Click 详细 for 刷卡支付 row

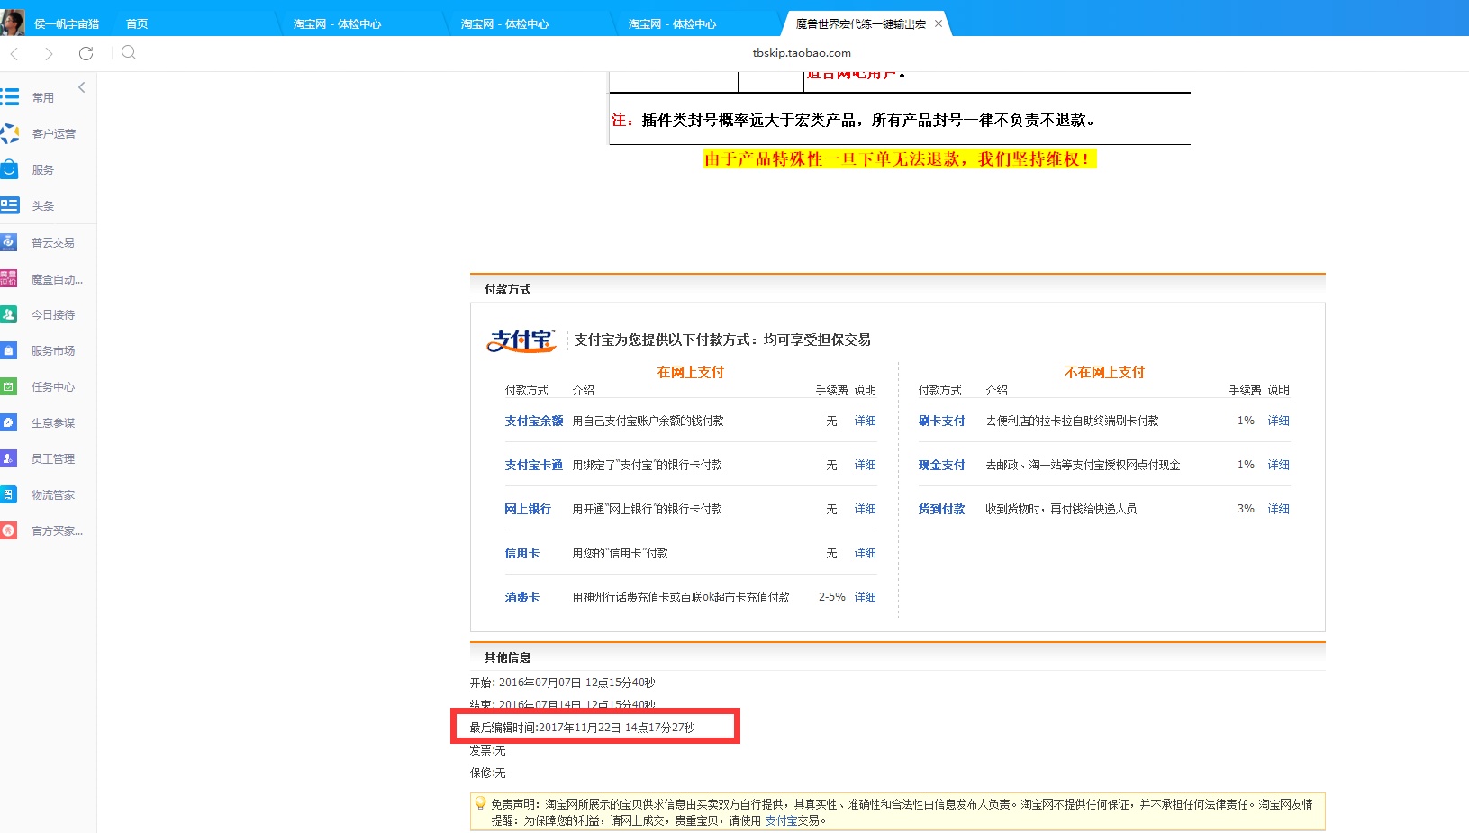pyautogui.click(x=1278, y=421)
